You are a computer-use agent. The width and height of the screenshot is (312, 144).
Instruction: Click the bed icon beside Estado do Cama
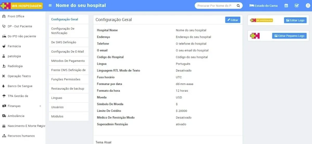pos(252,5)
